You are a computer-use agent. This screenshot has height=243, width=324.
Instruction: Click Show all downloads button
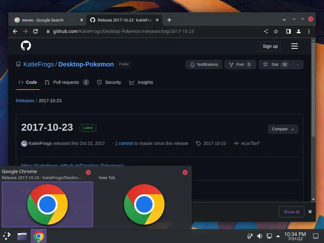[291, 212]
